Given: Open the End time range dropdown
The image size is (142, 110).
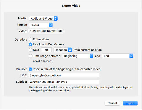Looking at the screenshot, I should pos(117,56).
